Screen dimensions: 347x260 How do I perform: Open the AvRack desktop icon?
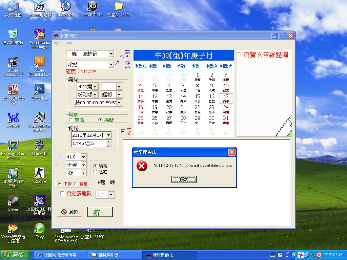(x=13, y=120)
